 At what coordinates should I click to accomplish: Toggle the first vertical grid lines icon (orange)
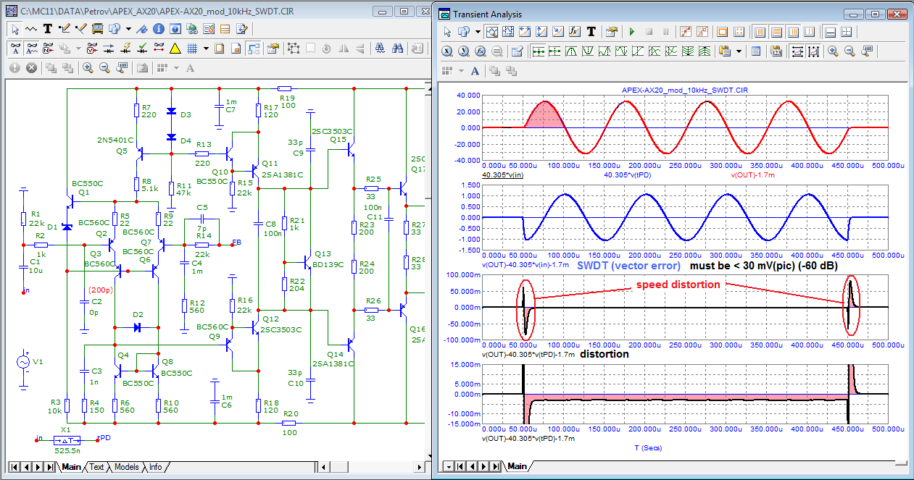pyautogui.click(x=759, y=32)
